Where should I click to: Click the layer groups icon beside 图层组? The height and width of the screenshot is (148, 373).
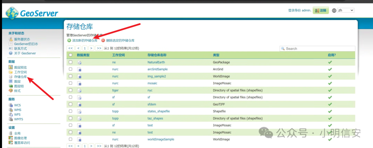(11, 86)
